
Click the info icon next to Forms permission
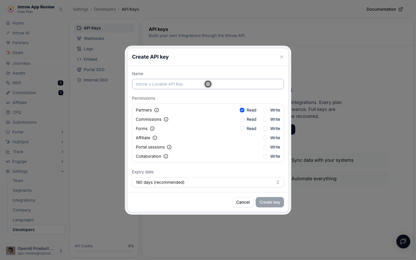coord(152,129)
